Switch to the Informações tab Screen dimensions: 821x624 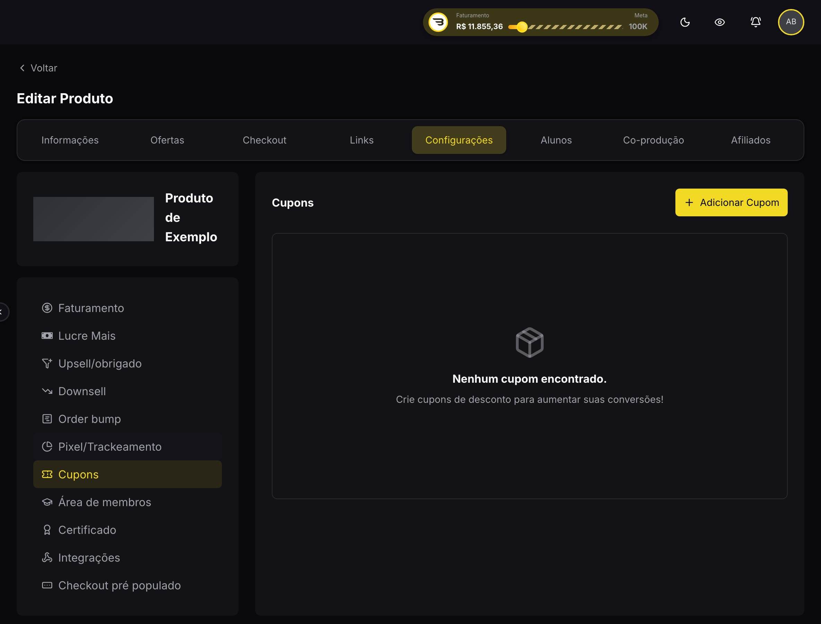point(70,140)
